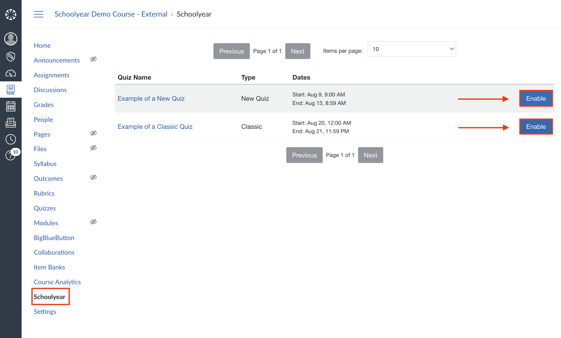Open the Account avatar menu
The height and width of the screenshot is (338, 561).
pos(11,39)
